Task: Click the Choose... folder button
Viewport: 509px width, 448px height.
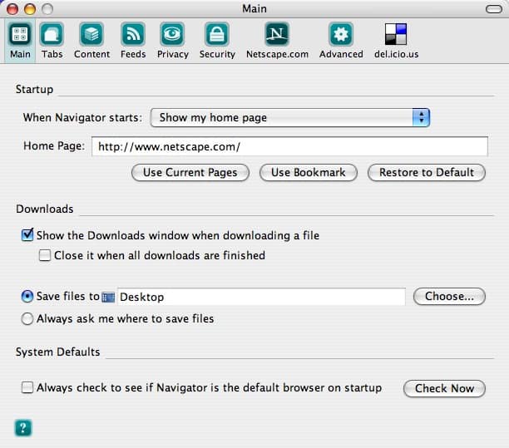Action: coord(449,297)
